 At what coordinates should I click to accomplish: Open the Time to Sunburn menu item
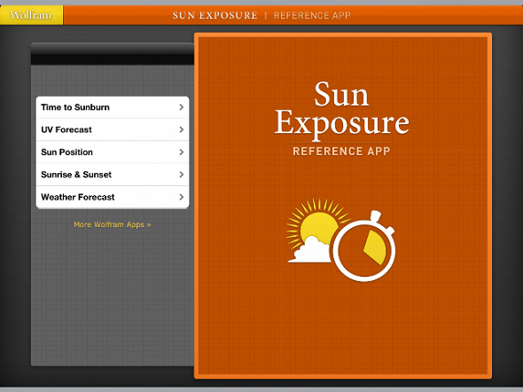113,107
